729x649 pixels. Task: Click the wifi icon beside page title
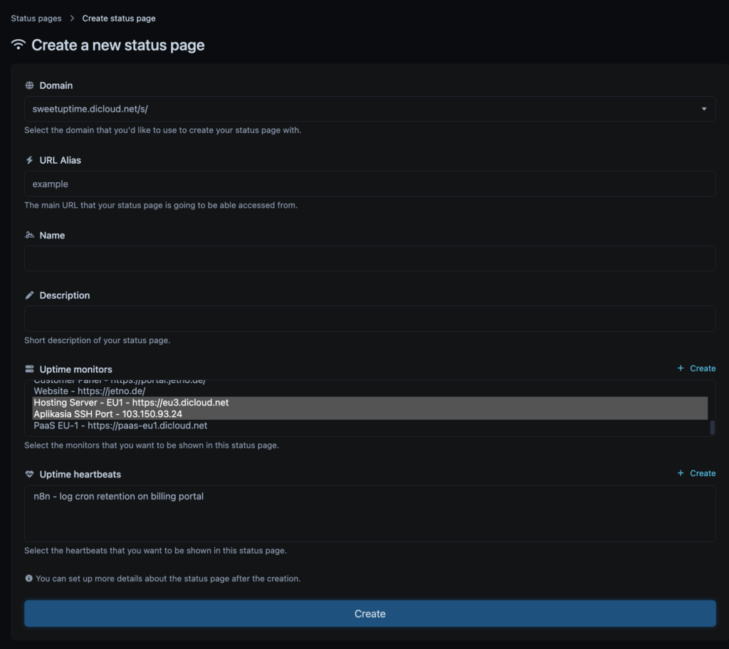[x=18, y=45]
